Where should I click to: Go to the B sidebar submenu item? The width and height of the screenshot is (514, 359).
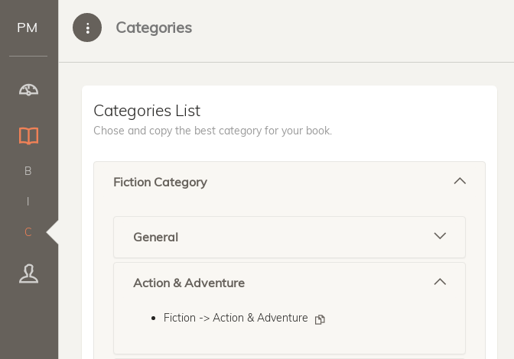click(28, 171)
